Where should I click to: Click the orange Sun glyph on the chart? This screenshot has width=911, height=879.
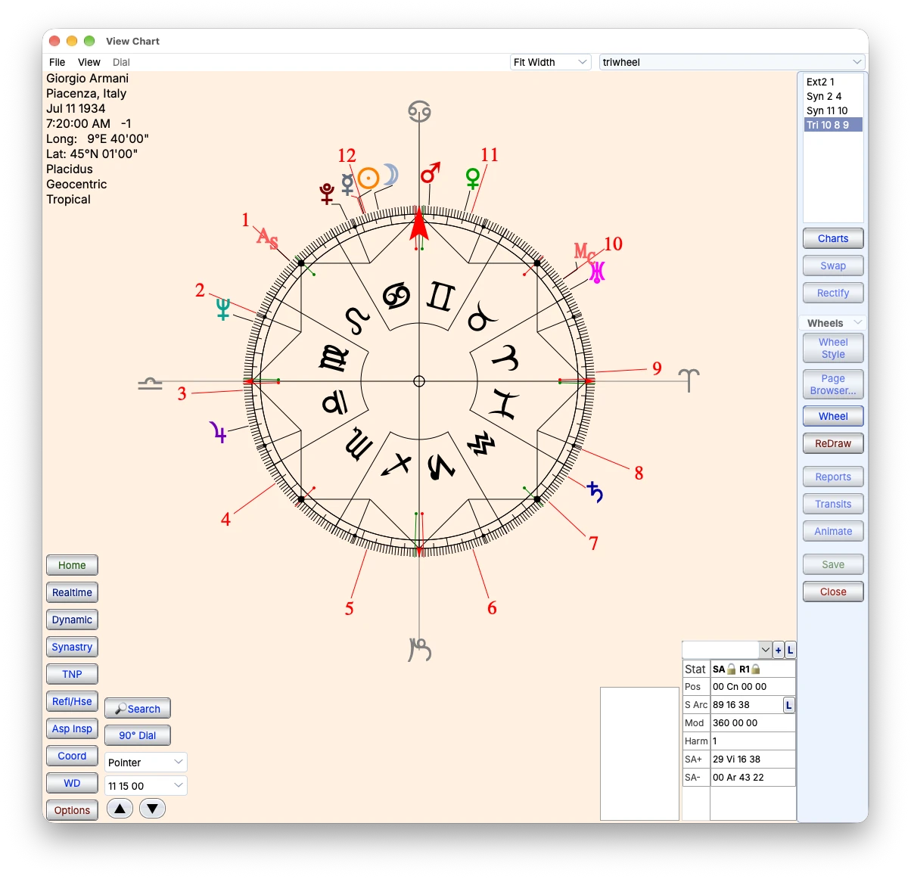(368, 179)
